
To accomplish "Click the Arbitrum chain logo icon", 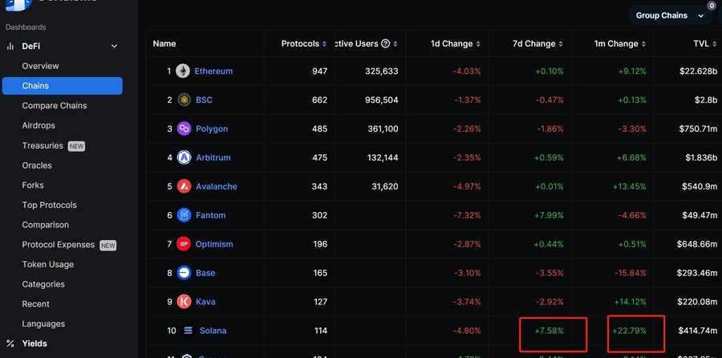I will (x=184, y=158).
